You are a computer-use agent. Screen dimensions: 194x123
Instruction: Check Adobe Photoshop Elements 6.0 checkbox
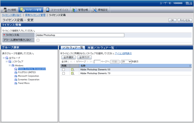tap(63, 70)
